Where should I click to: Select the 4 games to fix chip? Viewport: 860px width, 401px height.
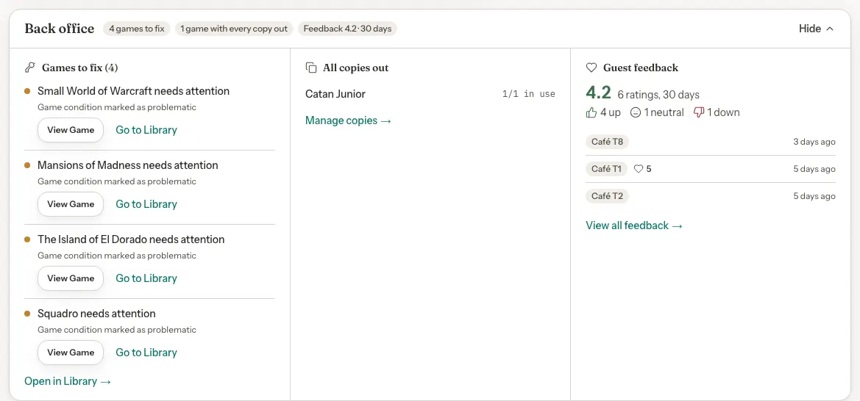137,29
